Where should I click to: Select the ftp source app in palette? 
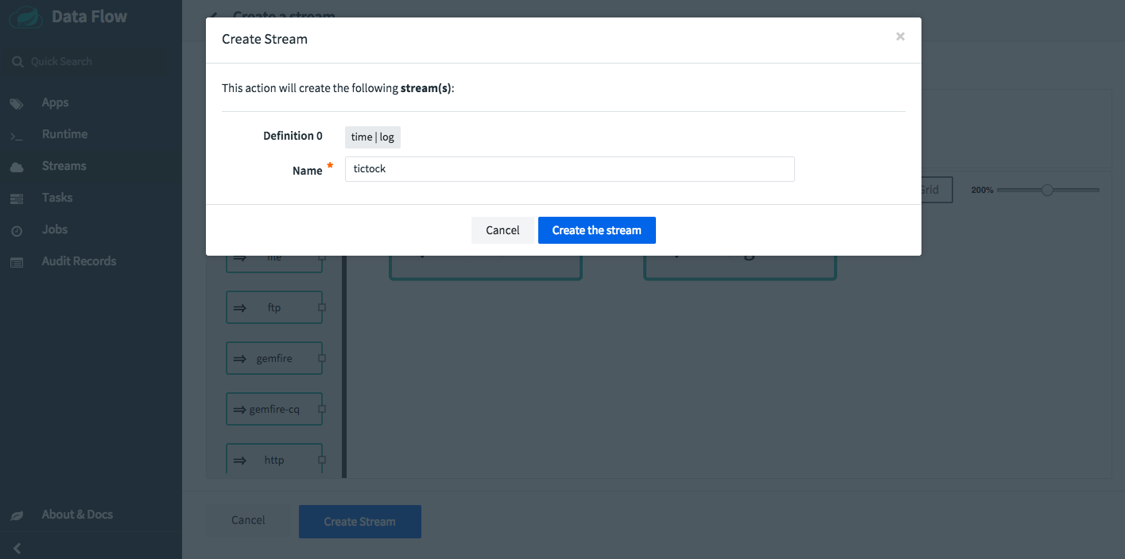tap(274, 308)
